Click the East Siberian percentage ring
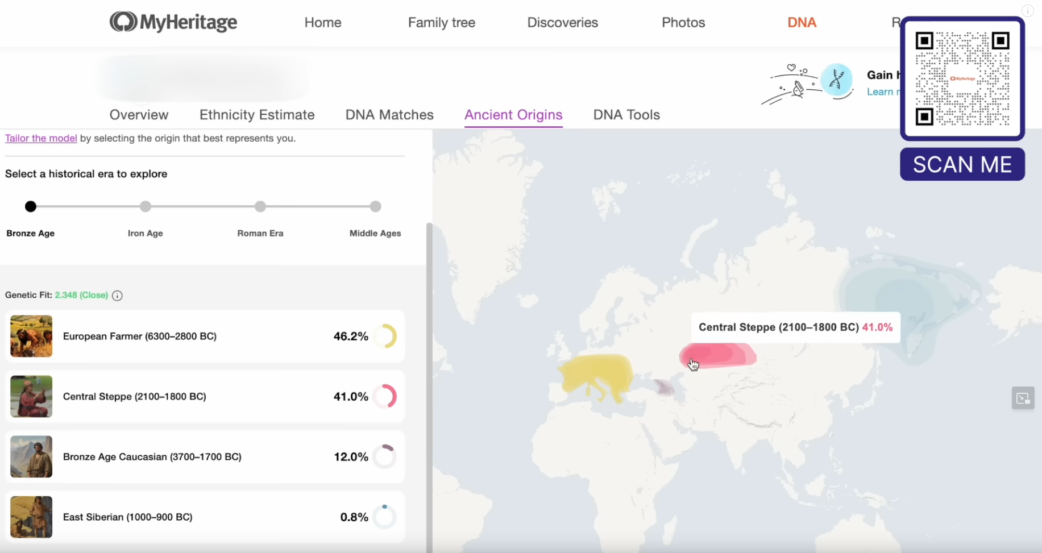The width and height of the screenshot is (1042, 553). point(385,517)
